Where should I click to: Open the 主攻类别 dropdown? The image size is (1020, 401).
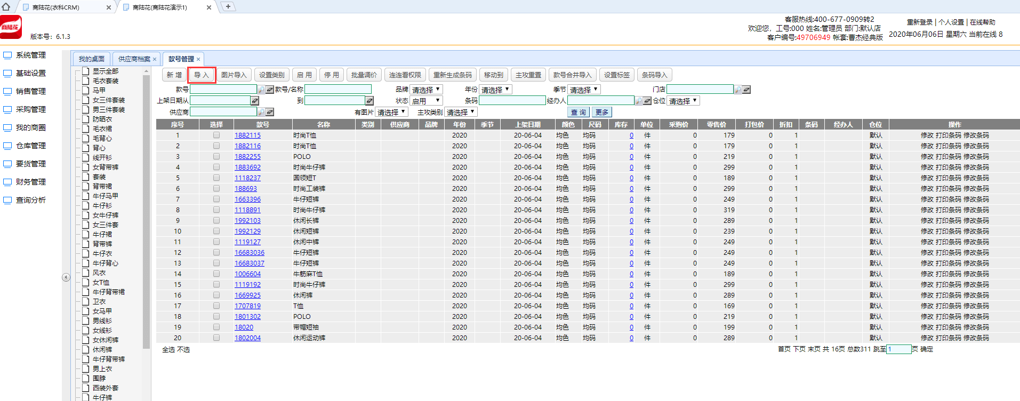pyautogui.click(x=461, y=112)
